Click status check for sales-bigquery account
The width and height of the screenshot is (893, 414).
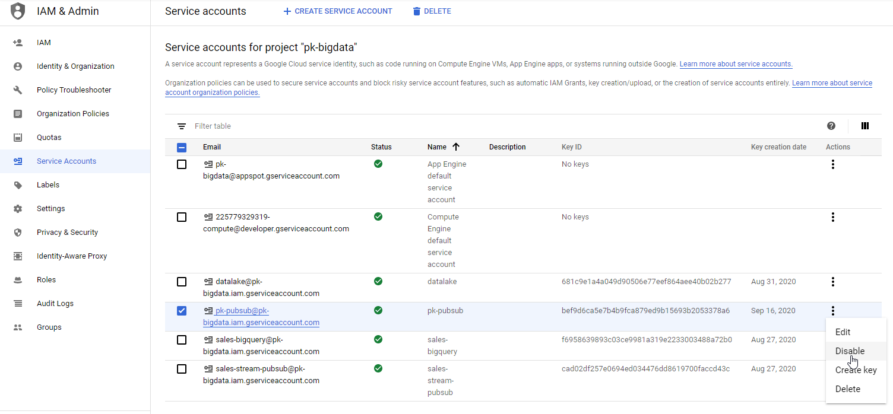coord(378,339)
